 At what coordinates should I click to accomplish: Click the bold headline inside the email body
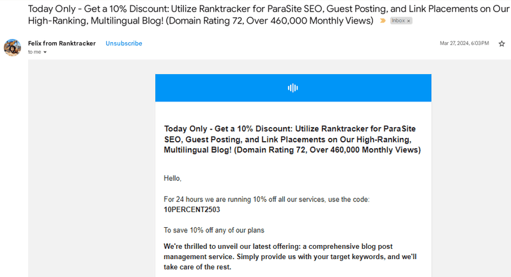(x=292, y=139)
